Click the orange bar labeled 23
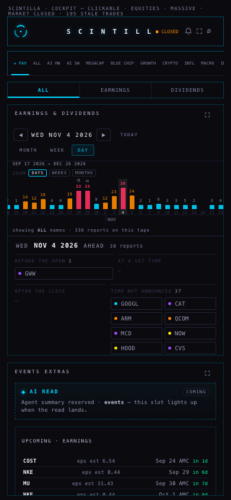Screen dimensions: 231x500 point(114,203)
